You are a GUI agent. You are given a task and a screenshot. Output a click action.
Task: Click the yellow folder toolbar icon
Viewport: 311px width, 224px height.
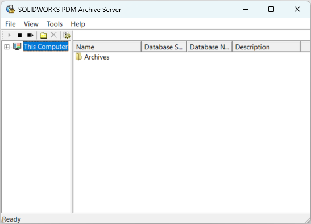click(x=43, y=35)
